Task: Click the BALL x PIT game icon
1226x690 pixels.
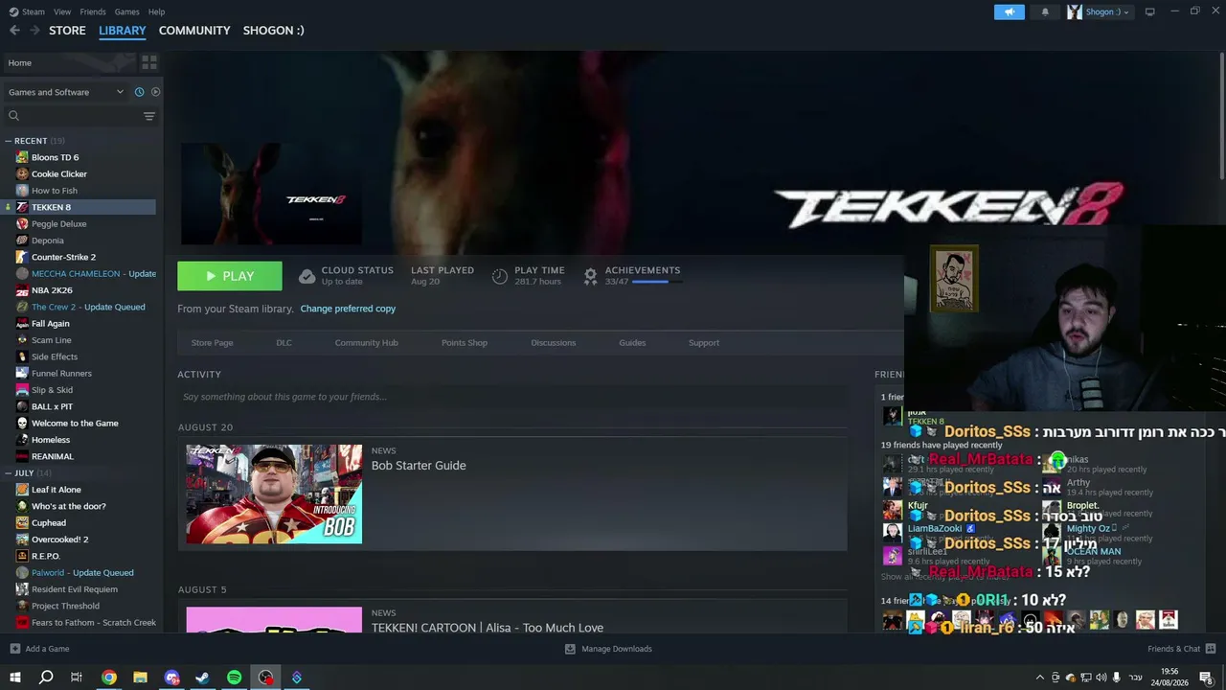Action: tap(22, 406)
